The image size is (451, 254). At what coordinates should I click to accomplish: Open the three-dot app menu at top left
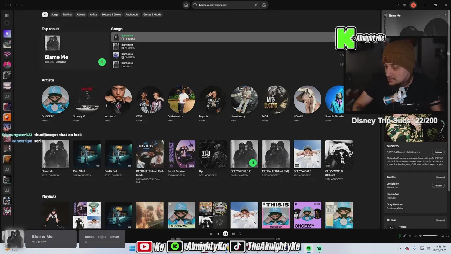pyautogui.click(x=8, y=5)
